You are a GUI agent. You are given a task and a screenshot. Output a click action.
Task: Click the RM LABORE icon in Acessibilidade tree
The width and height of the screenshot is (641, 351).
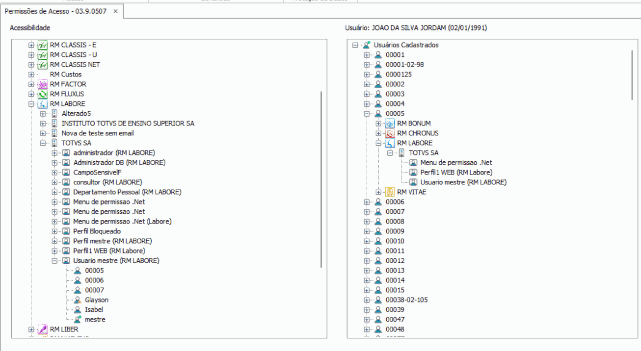point(43,104)
